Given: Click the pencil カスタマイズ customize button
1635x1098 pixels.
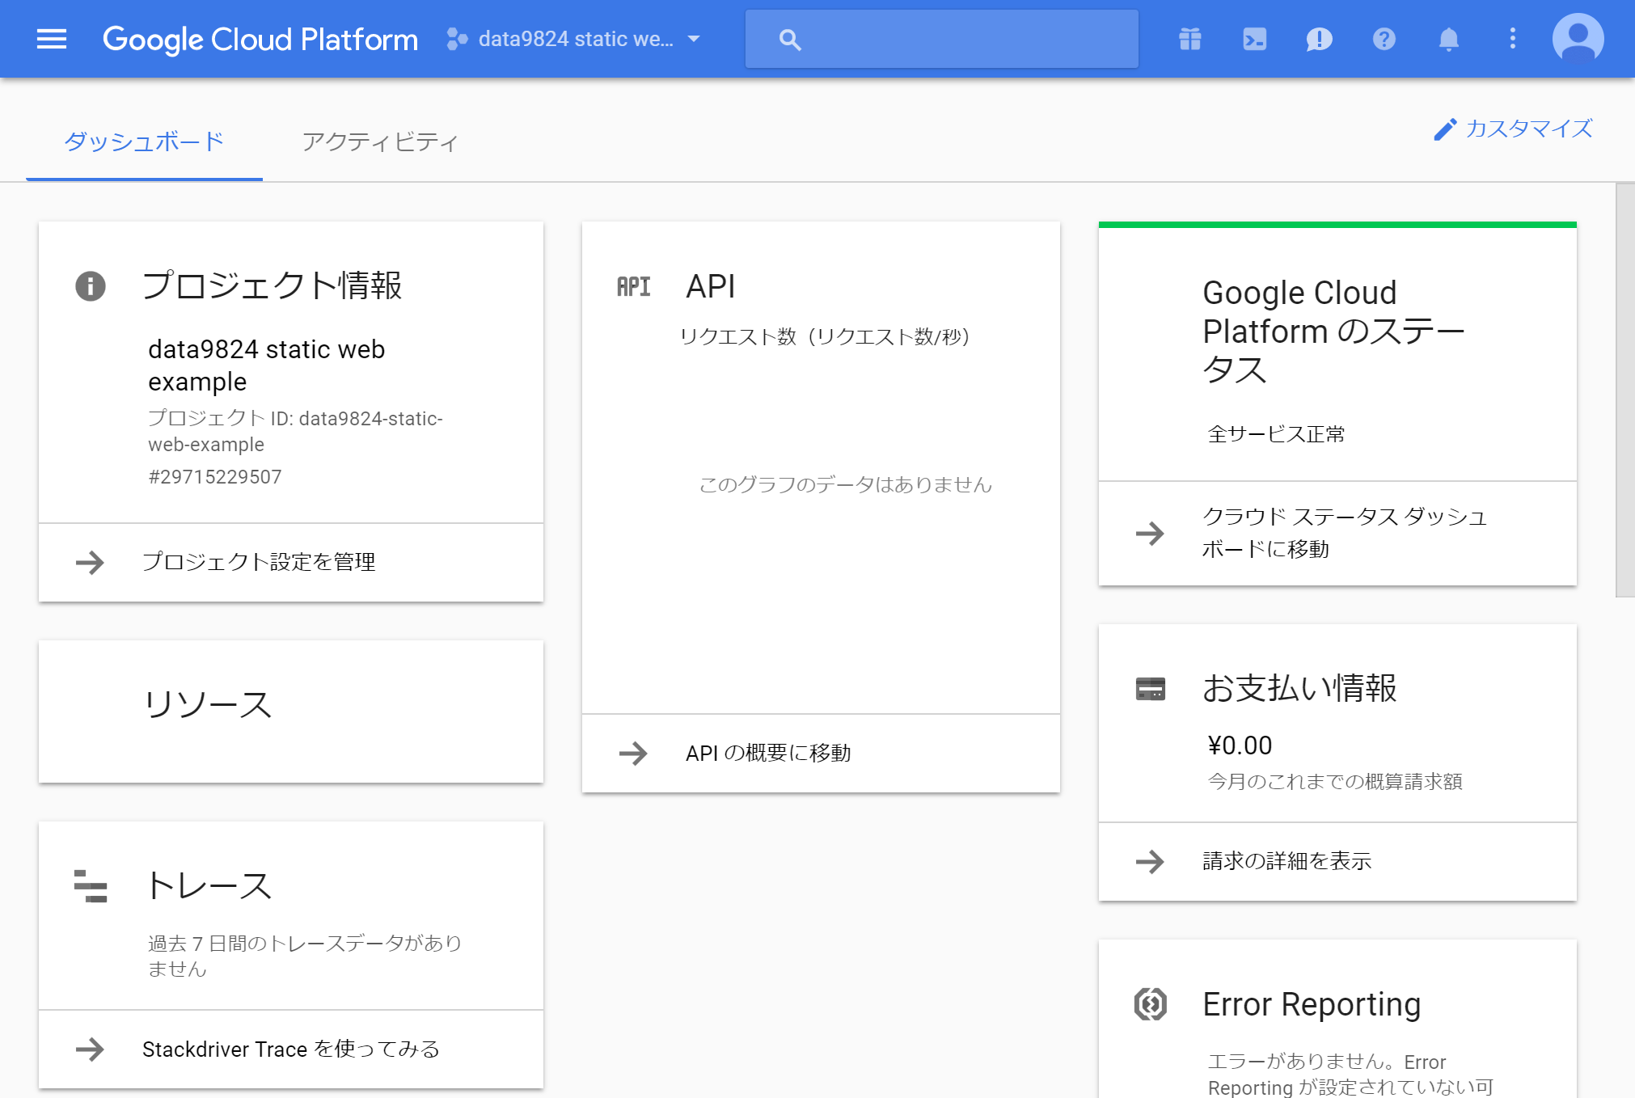Looking at the screenshot, I should click(x=1513, y=129).
